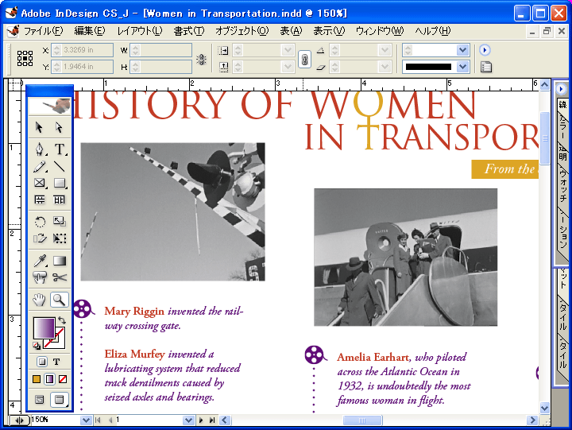Select the Free Transform tool

[x=59, y=238]
